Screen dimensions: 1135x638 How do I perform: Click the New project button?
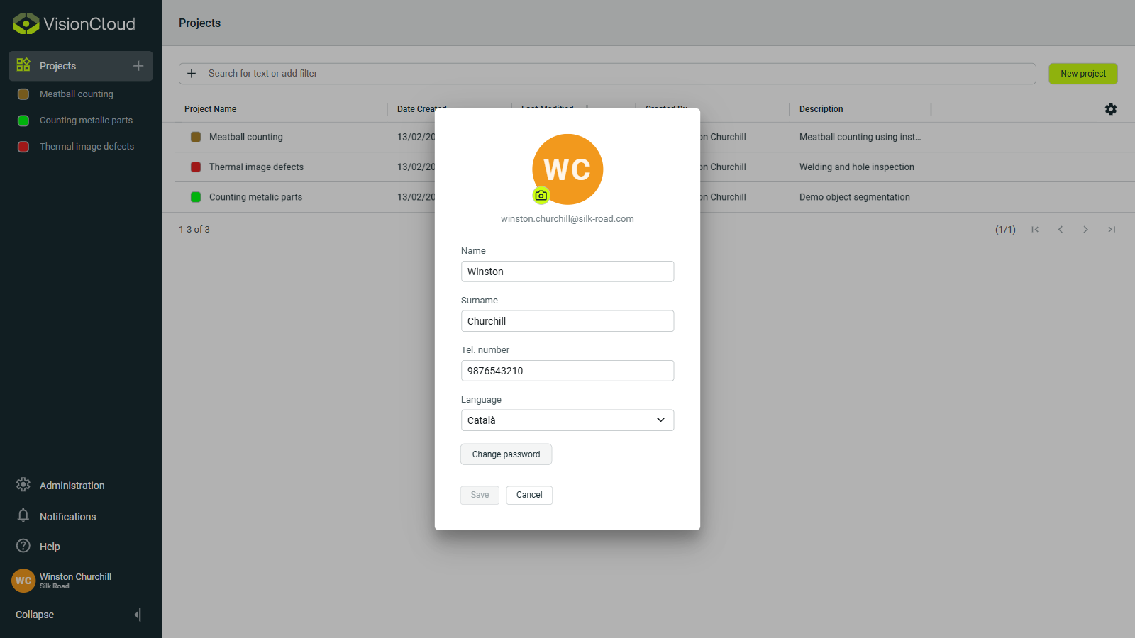1083,73
